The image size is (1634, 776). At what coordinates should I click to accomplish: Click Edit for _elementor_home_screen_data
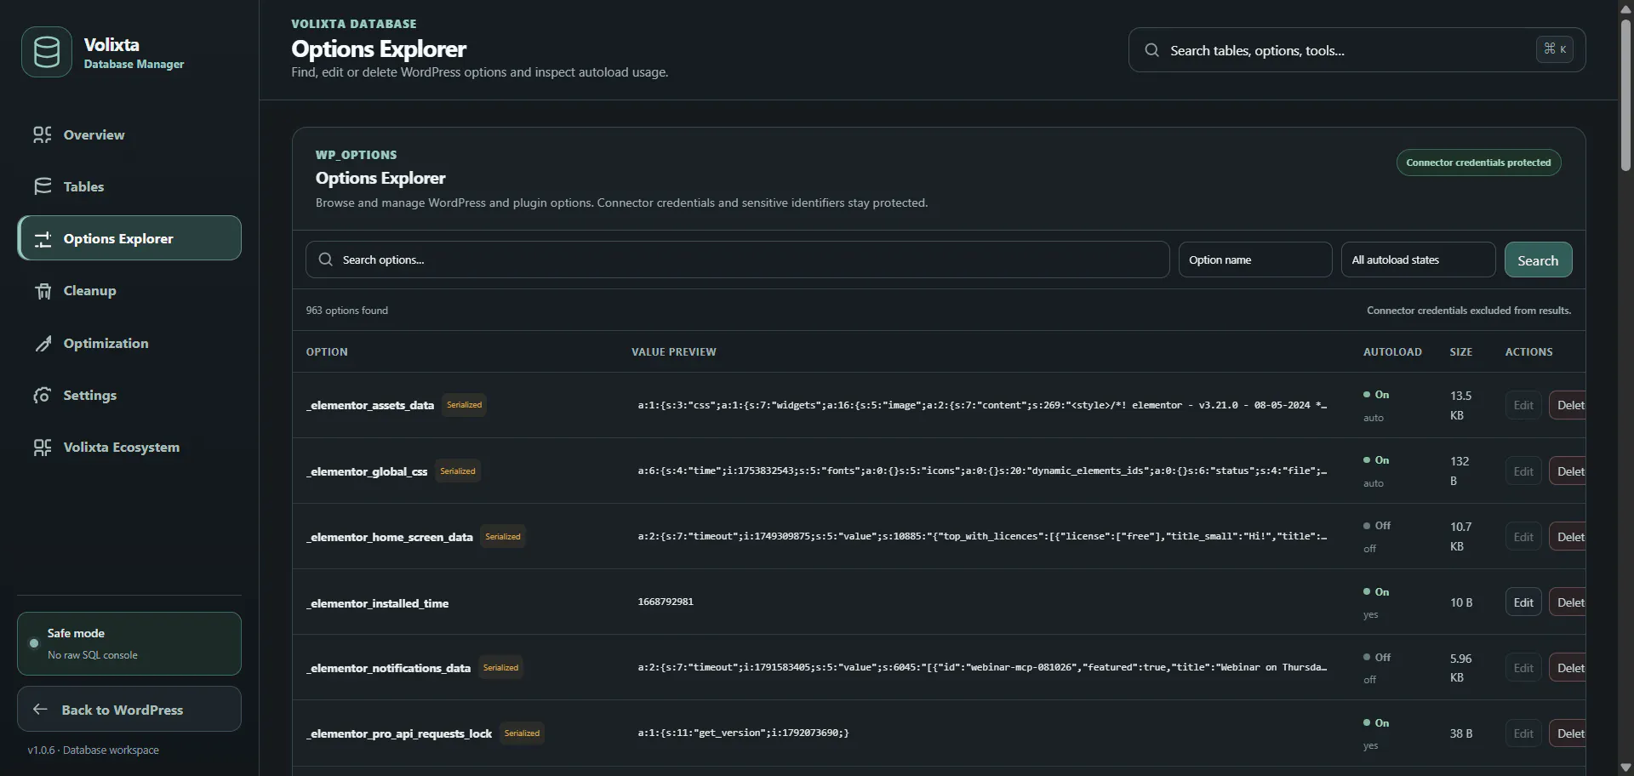pyautogui.click(x=1523, y=537)
